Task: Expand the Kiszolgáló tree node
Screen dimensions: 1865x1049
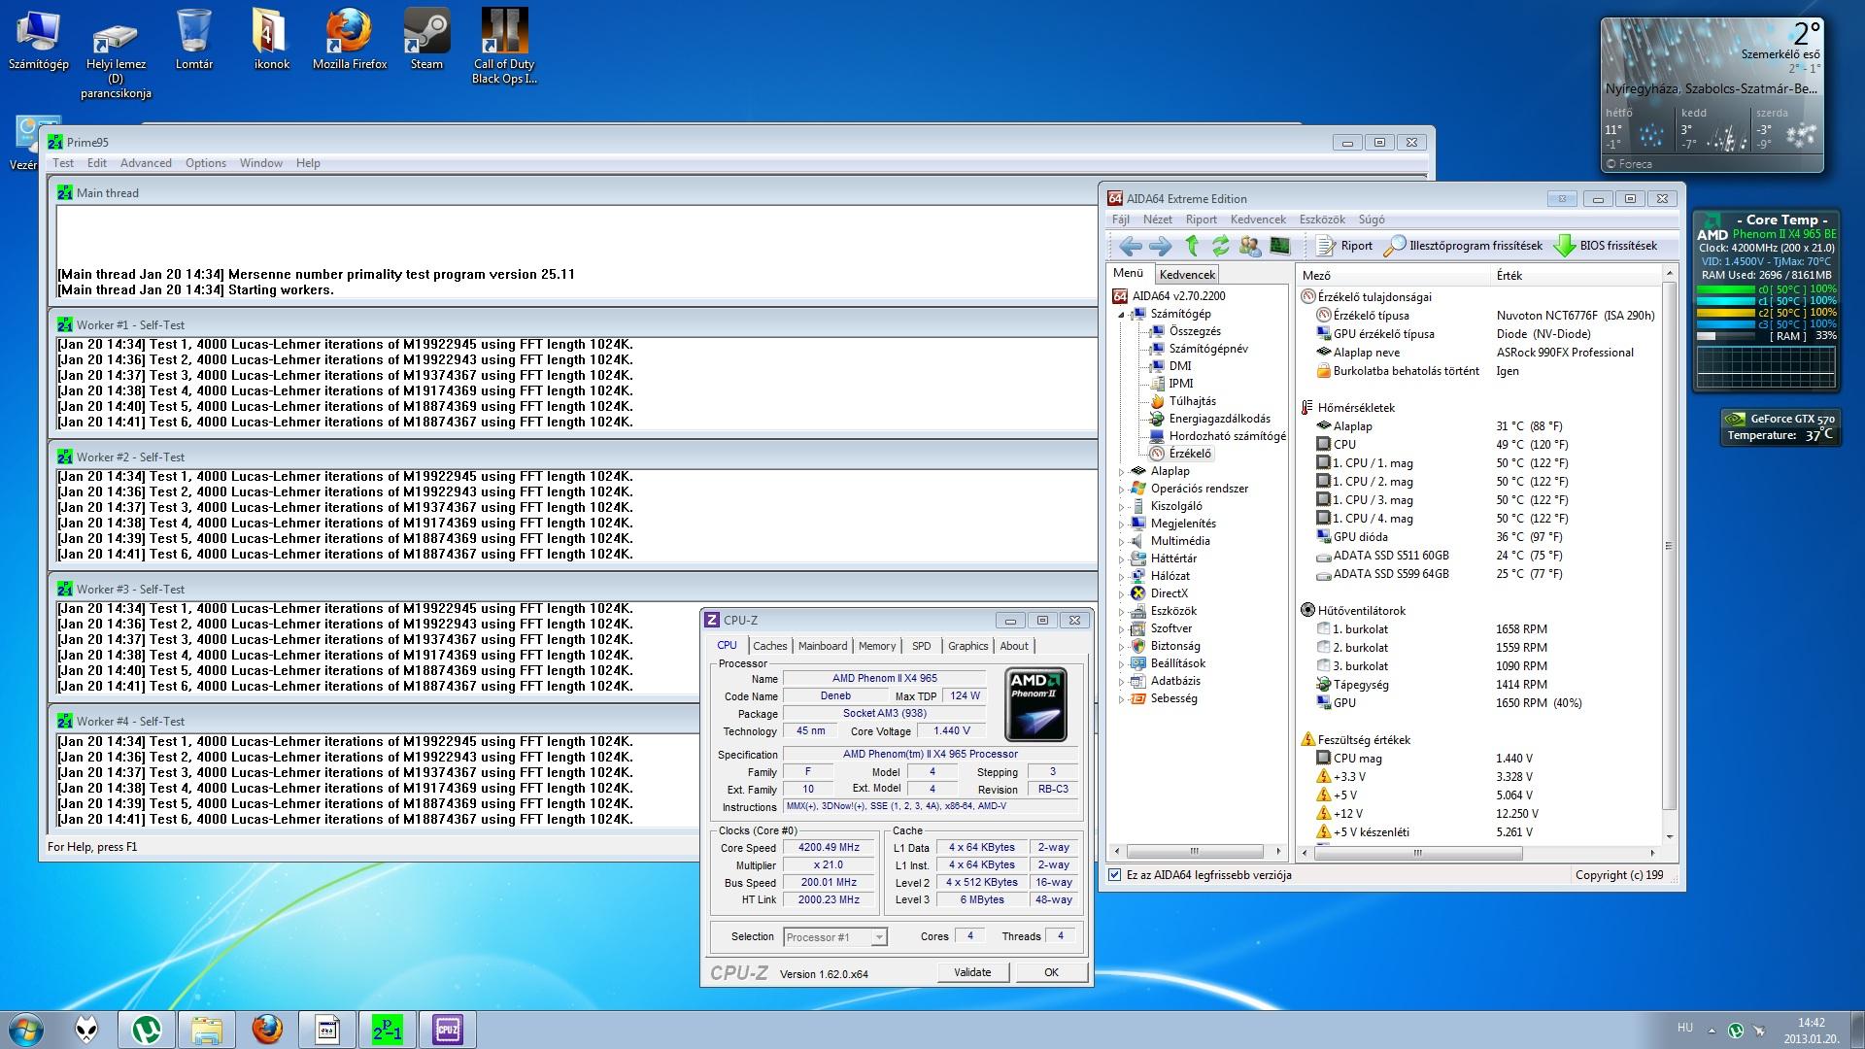Action: pyautogui.click(x=1121, y=506)
